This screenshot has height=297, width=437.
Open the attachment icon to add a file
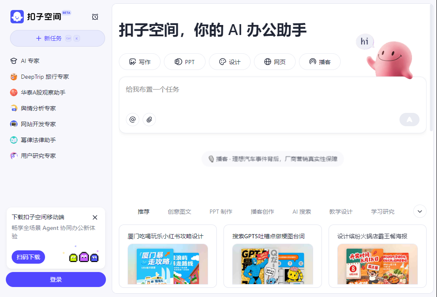coord(149,120)
